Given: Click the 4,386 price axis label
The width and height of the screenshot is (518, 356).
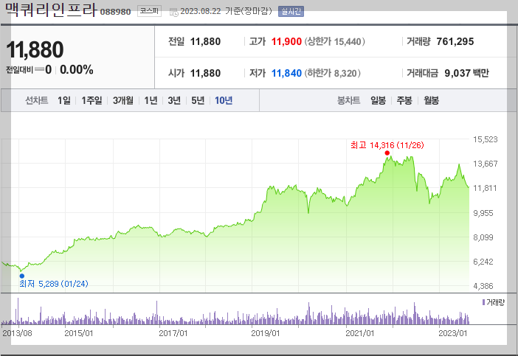Looking at the screenshot, I should [x=483, y=286].
